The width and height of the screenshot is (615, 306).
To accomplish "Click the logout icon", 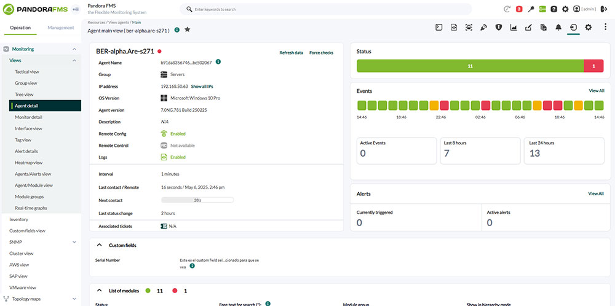I will 604,9.
